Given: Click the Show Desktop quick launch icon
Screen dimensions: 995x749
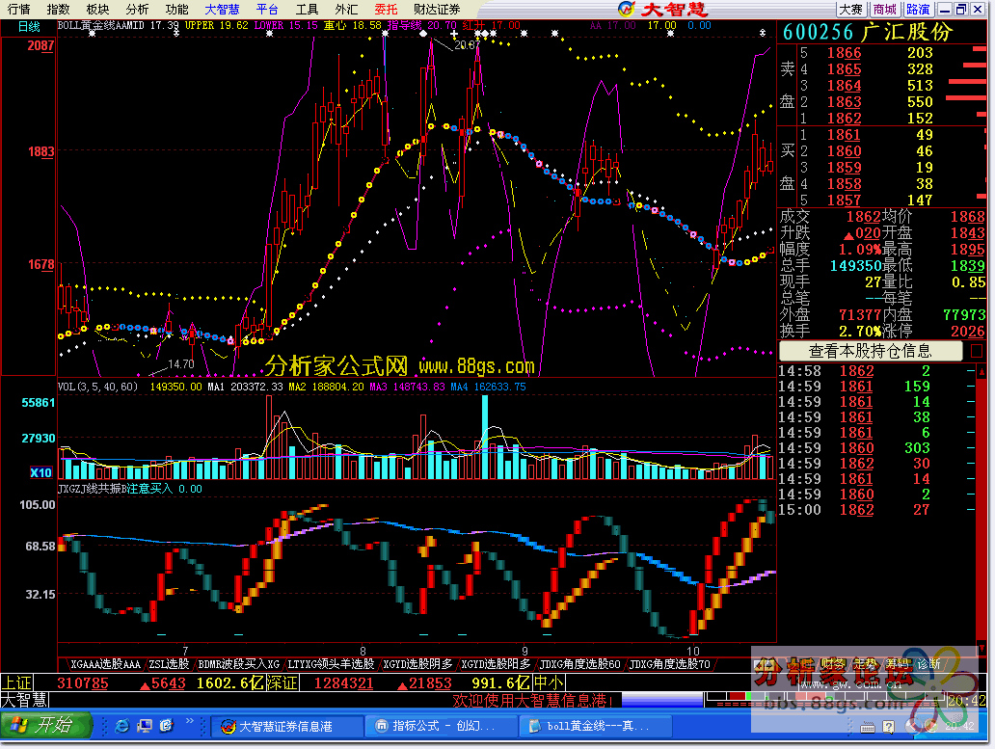Looking at the screenshot, I should click(145, 726).
